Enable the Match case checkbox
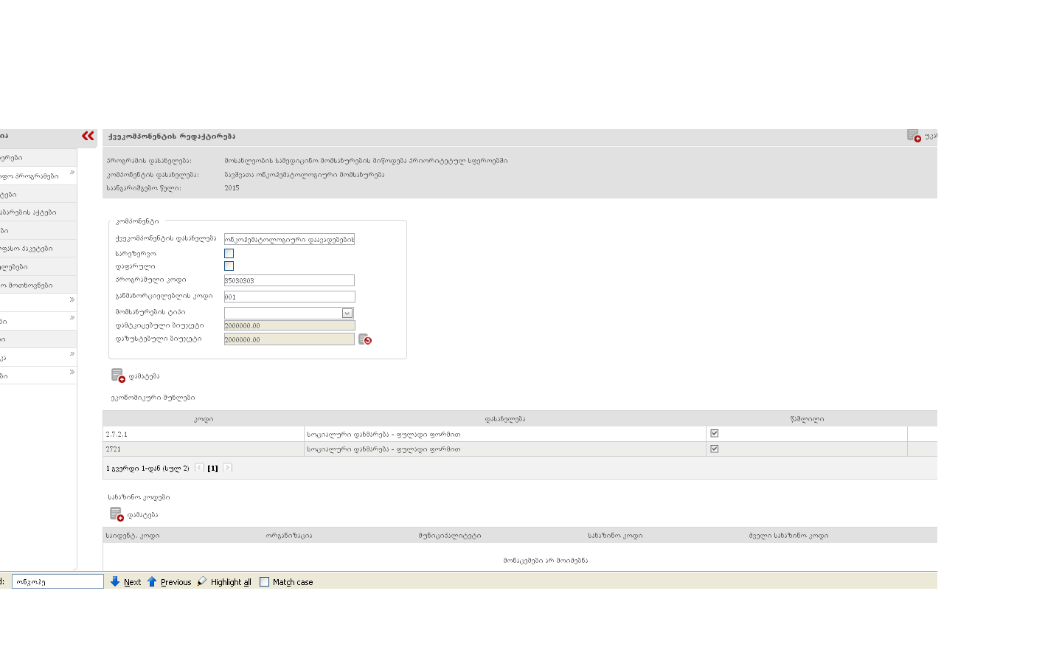Image resolution: width=1062 pixels, height=664 pixels. [x=264, y=582]
